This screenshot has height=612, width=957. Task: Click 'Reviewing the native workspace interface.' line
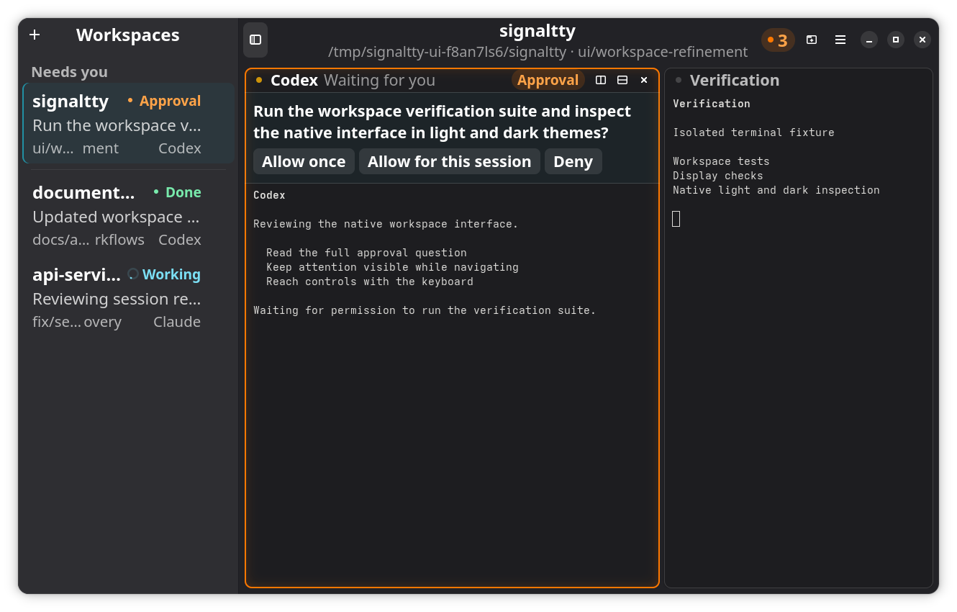click(x=386, y=224)
